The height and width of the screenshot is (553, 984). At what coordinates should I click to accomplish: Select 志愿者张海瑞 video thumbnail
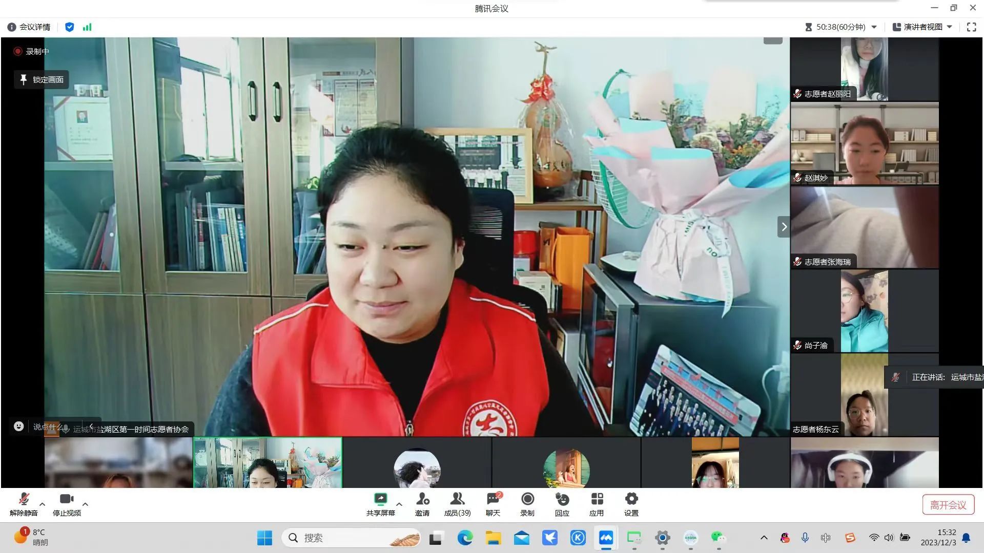pos(864,227)
